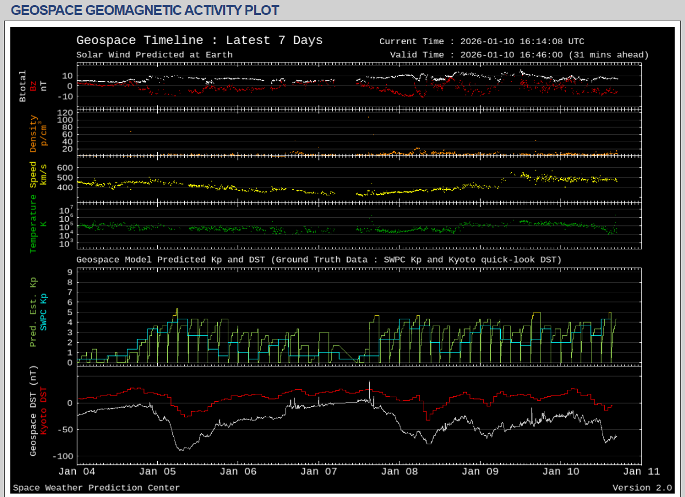Select the Valid Time readout text

pyautogui.click(x=519, y=55)
